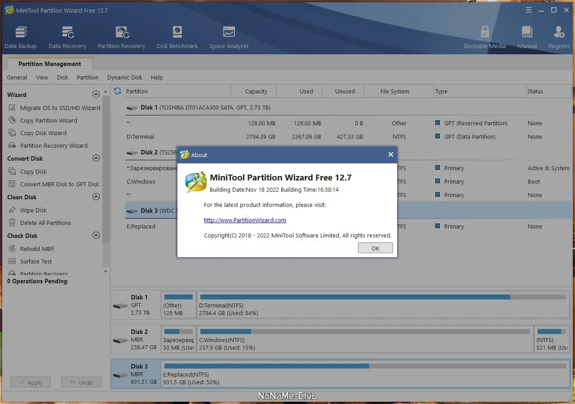Select Disk 2 in the disk map
This screenshot has width=575, height=404.
(x=135, y=339)
